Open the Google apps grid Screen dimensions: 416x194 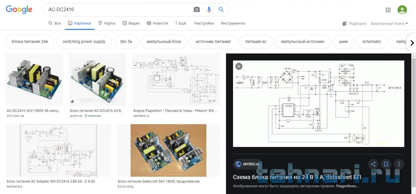pos(388,10)
